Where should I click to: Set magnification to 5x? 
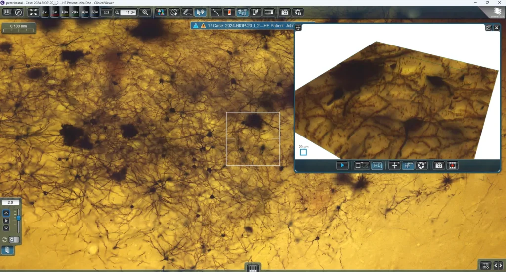[x=55, y=12]
